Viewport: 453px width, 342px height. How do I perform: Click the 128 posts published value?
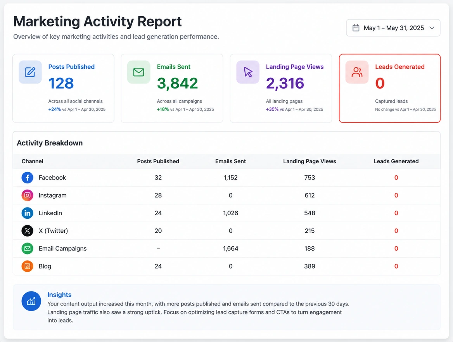click(x=61, y=84)
